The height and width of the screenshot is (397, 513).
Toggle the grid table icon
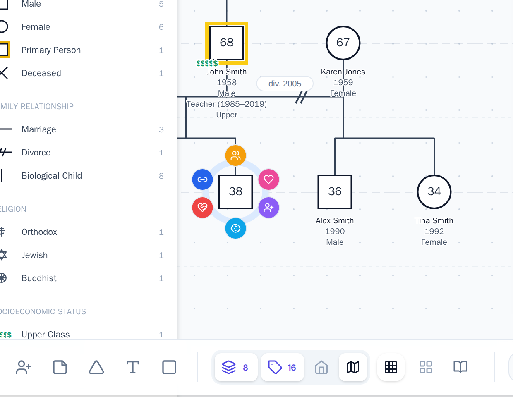pyautogui.click(x=391, y=367)
